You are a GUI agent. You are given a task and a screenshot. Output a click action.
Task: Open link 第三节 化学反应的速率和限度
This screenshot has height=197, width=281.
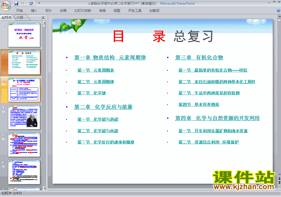(x=106, y=142)
